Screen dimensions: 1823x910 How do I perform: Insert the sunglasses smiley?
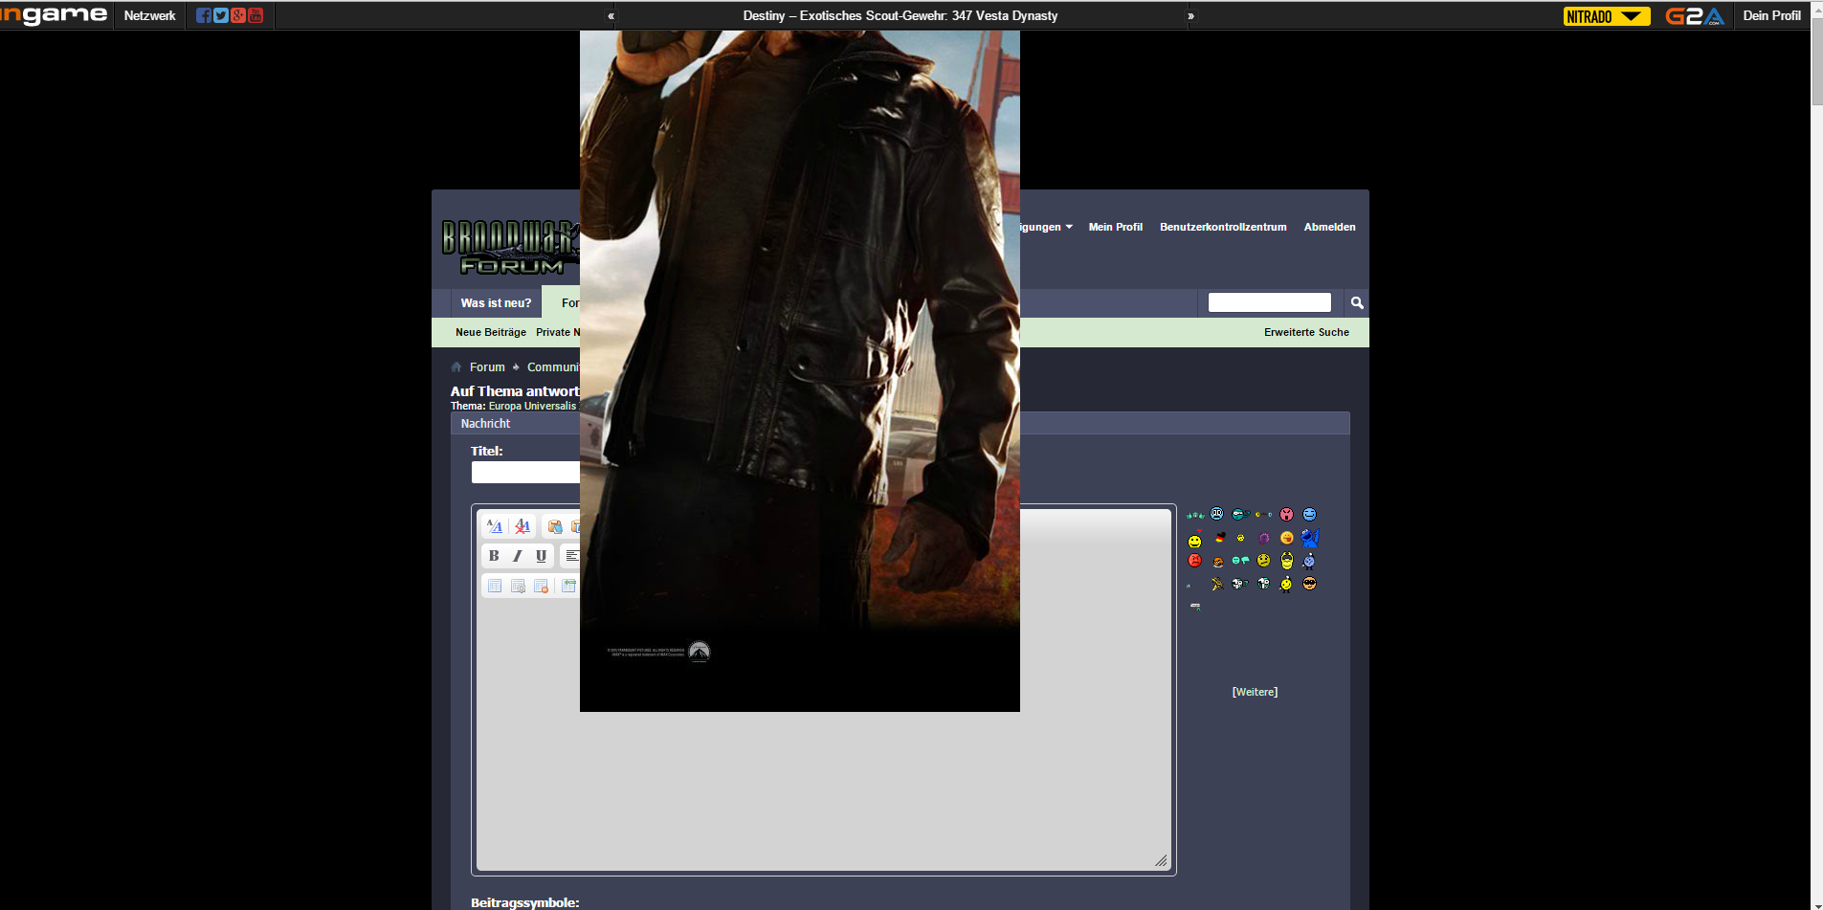(1310, 584)
